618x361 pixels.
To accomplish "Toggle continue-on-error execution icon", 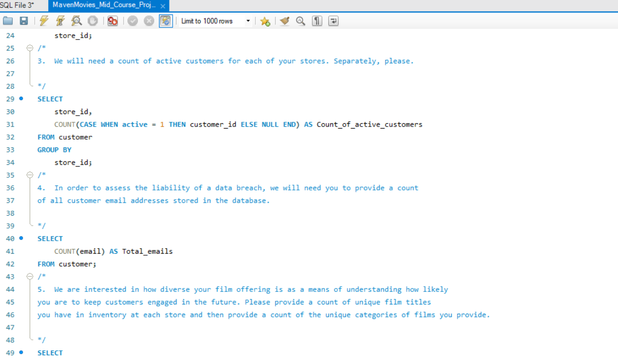I will (113, 21).
